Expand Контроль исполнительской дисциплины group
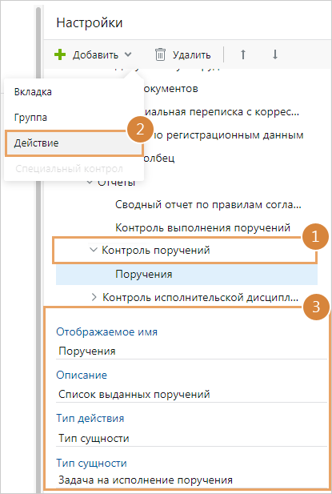The height and width of the screenshot is (494, 332). [94, 297]
